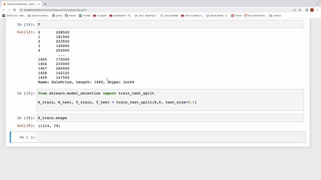The image size is (321, 180).
Task: Open the Chrome three-dot menu
Action: coord(317,10)
